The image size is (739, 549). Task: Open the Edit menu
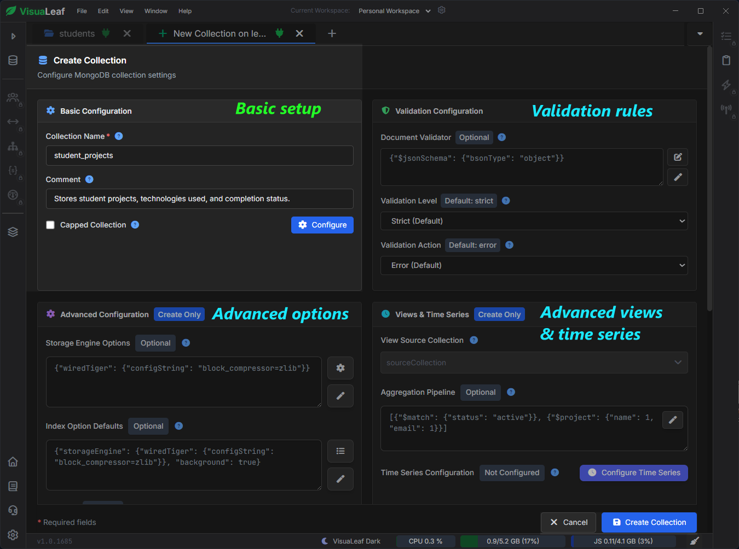(x=103, y=11)
